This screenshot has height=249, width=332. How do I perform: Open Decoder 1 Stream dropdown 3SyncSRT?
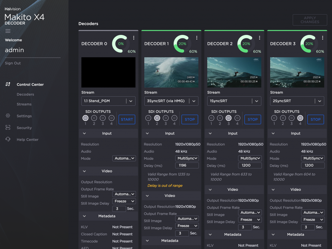point(171,101)
